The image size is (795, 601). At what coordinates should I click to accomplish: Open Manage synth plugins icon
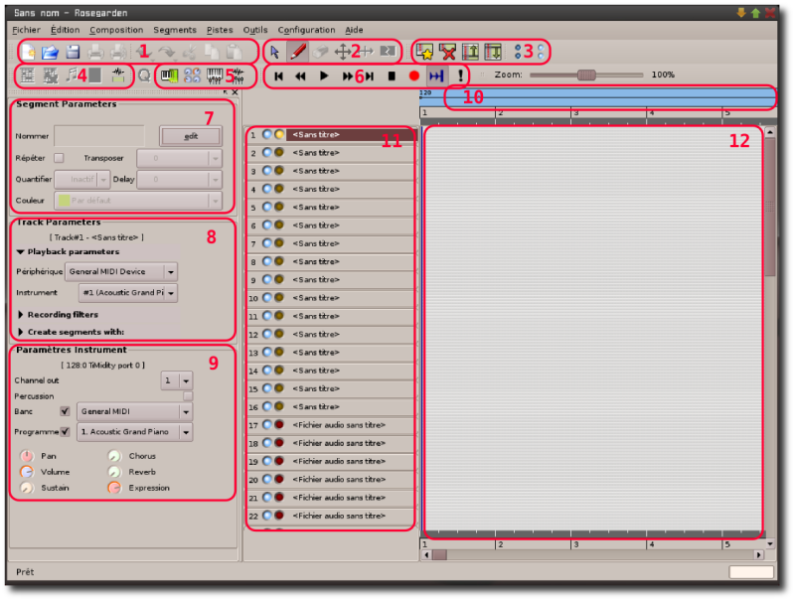(x=192, y=75)
